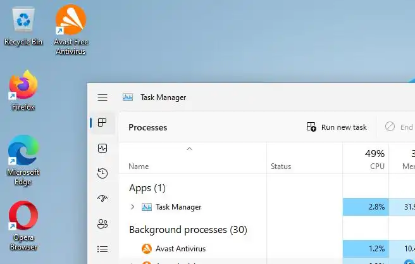The image size is (415, 264).
Task: Sort processes by the Name column header
Action: click(139, 167)
